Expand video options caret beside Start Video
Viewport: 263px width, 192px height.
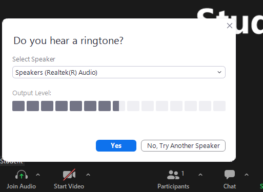tap(88, 175)
